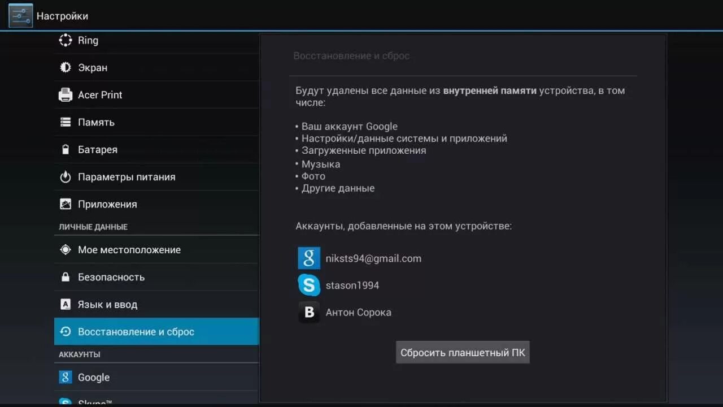Open Настройки title in the header
This screenshot has height=407, width=723.
click(62, 16)
